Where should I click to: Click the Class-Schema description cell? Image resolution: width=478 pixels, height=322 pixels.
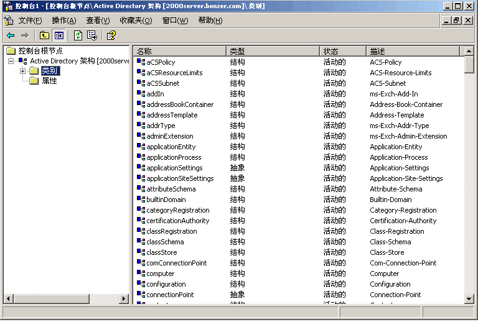click(x=390, y=242)
